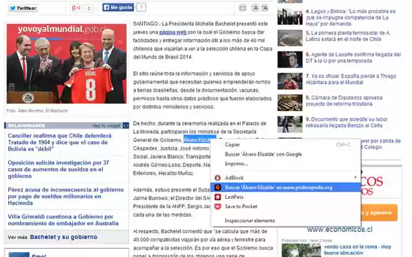Click the email article envelope icon
This screenshot has height=257, width=412.
(x=243, y=8)
